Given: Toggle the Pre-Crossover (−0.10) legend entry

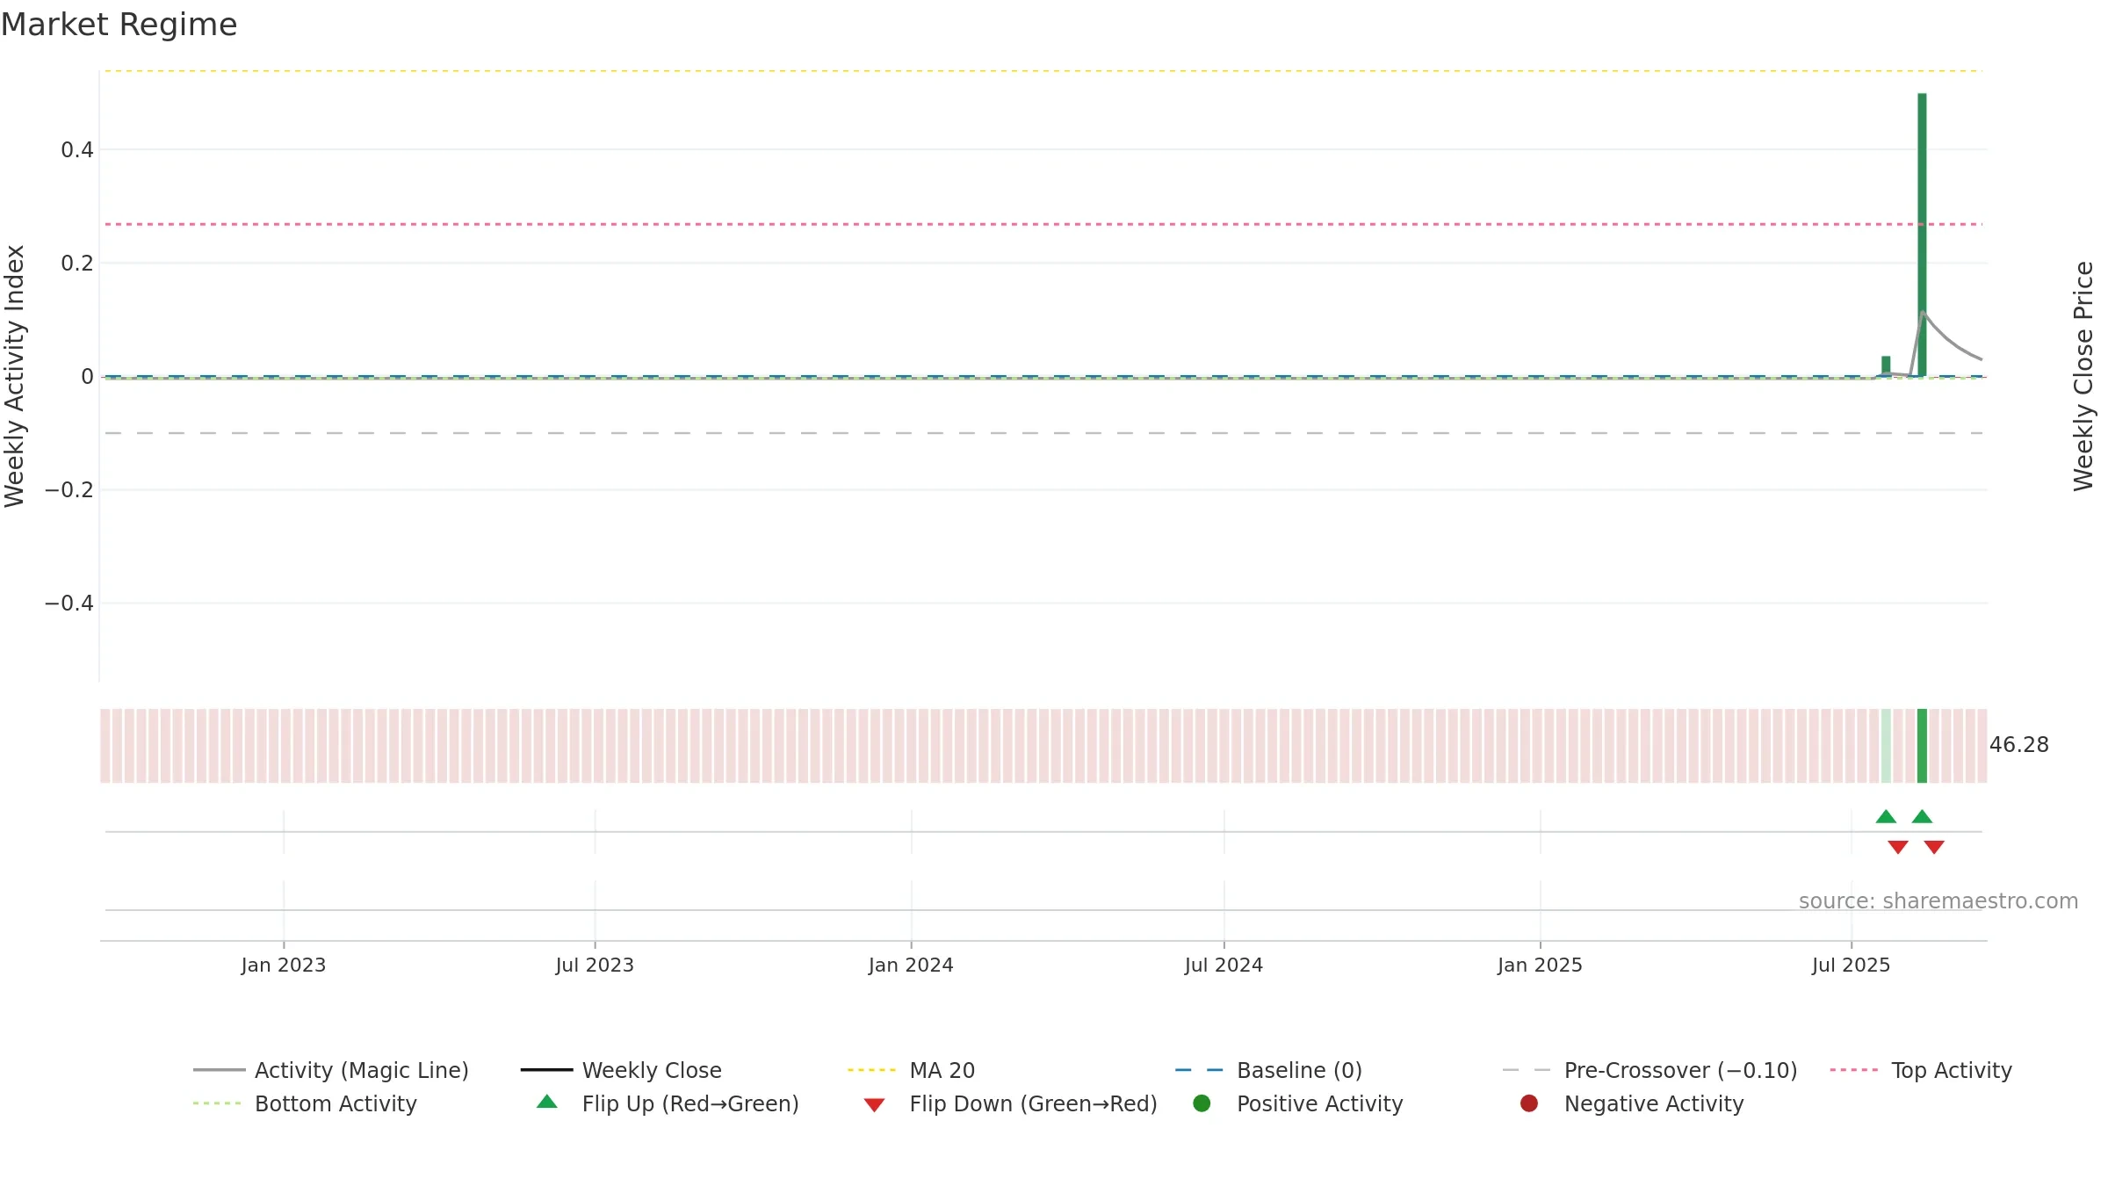Looking at the screenshot, I should 1650,1070.
